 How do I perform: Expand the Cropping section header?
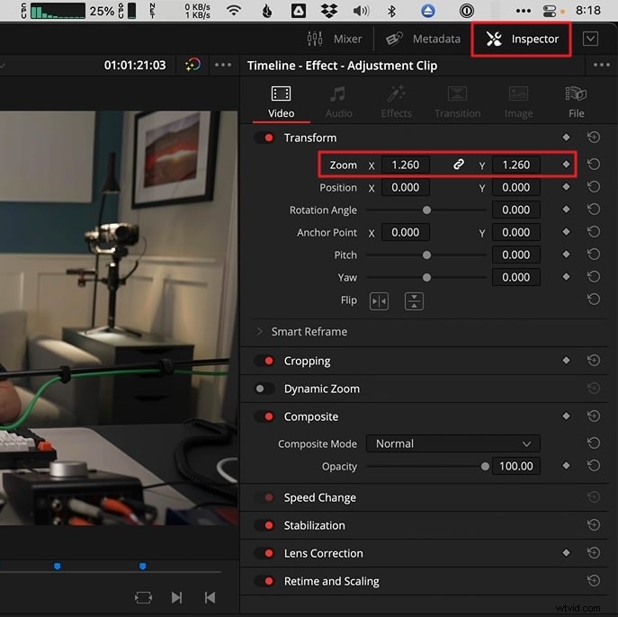point(307,361)
